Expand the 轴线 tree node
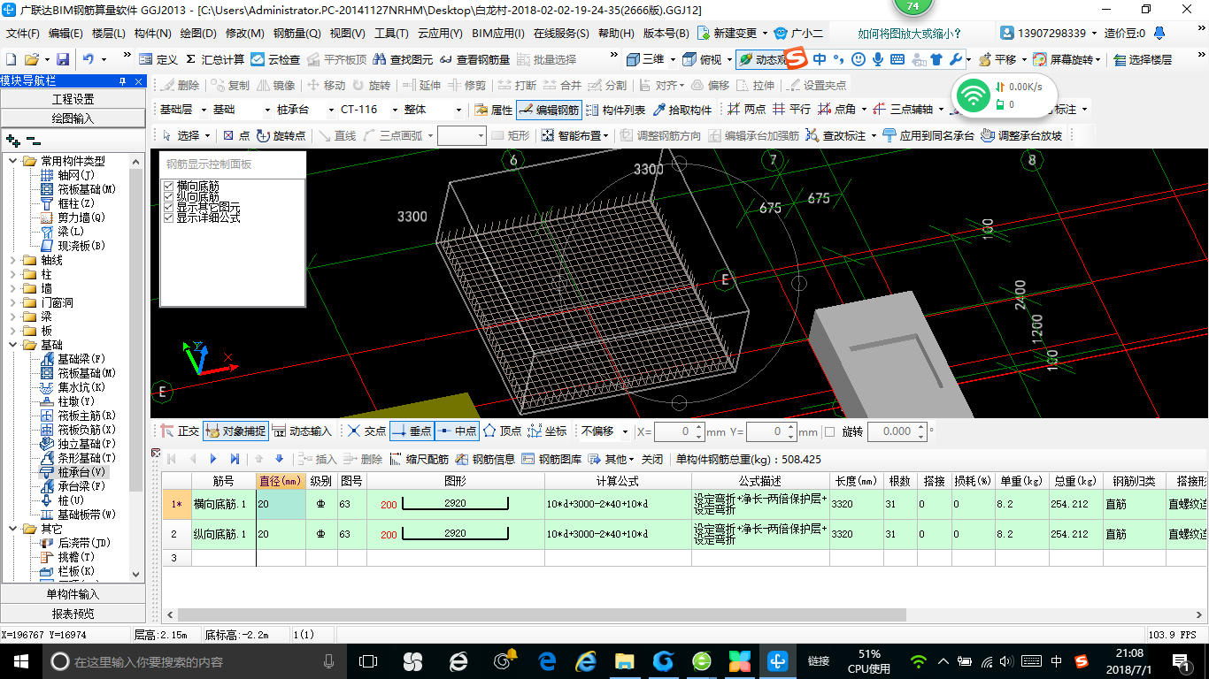 pyautogui.click(x=13, y=260)
